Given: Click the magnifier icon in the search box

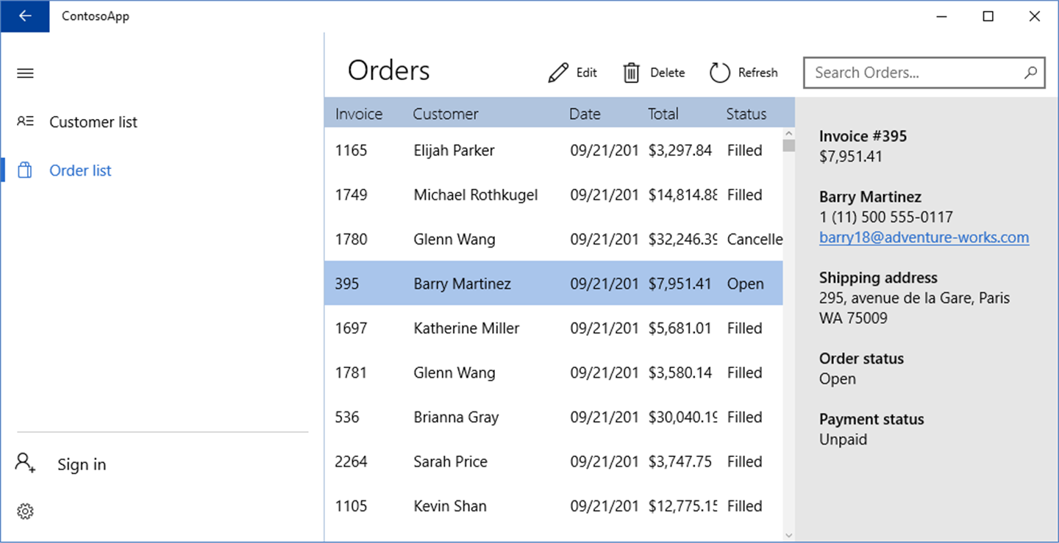Looking at the screenshot, I should click(1030, 73).
